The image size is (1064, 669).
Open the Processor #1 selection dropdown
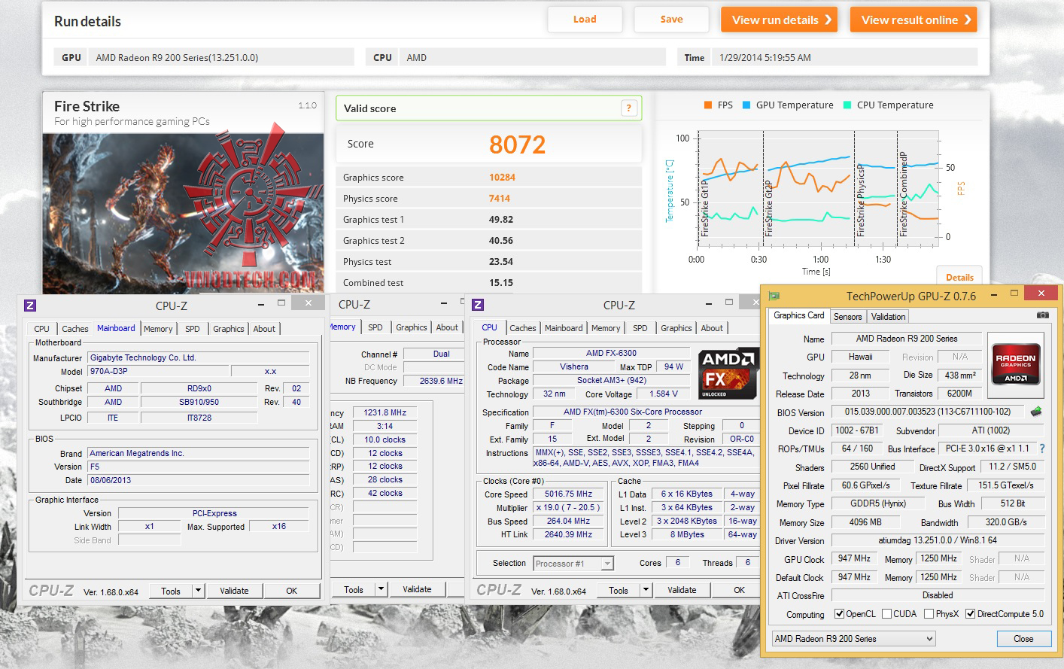(x=573, y=564)
